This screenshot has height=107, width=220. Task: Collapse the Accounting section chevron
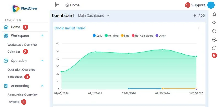[42, 86]
